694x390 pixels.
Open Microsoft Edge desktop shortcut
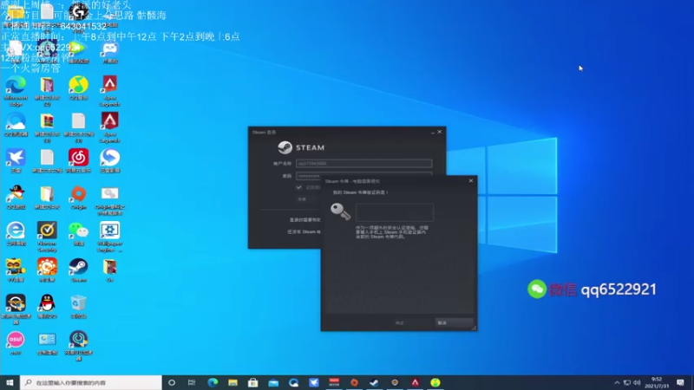point(16,91)
